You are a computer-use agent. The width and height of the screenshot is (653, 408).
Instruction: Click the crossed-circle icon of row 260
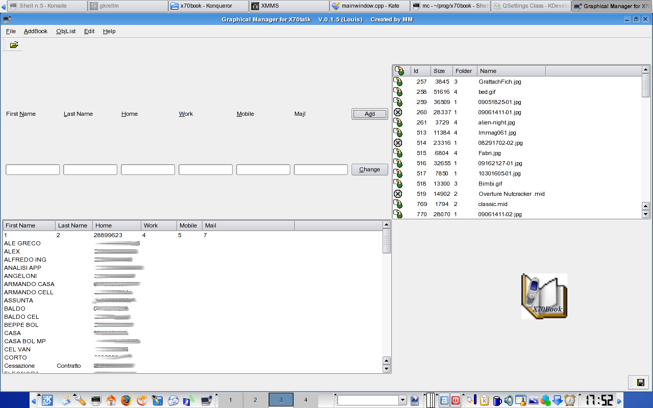tap(398, 112)
